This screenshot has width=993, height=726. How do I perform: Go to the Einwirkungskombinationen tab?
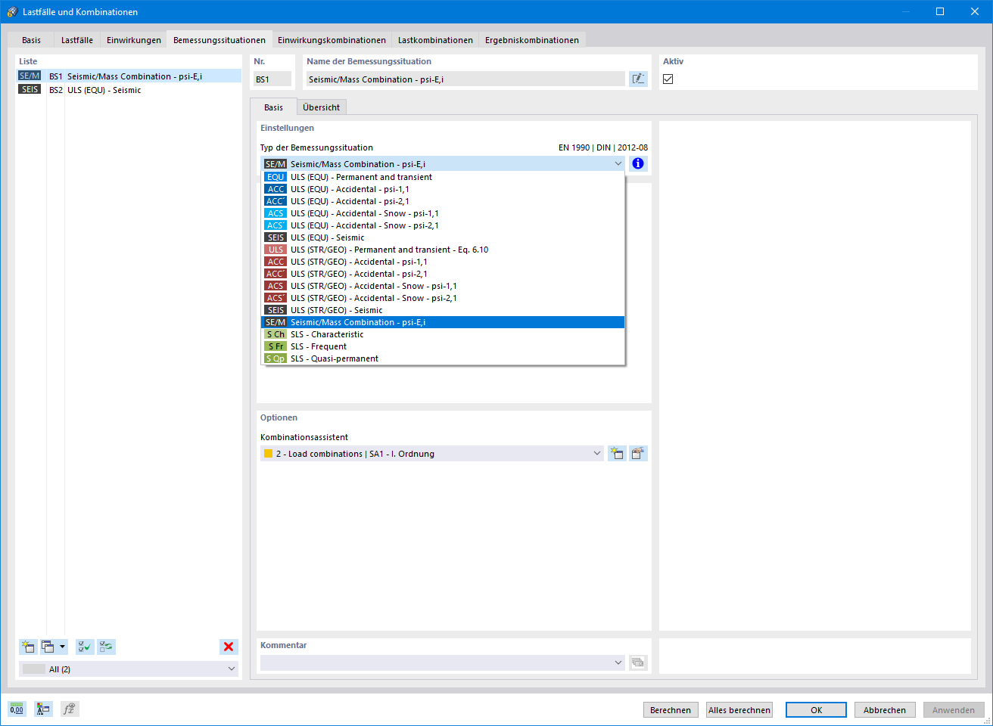[332, 40]
